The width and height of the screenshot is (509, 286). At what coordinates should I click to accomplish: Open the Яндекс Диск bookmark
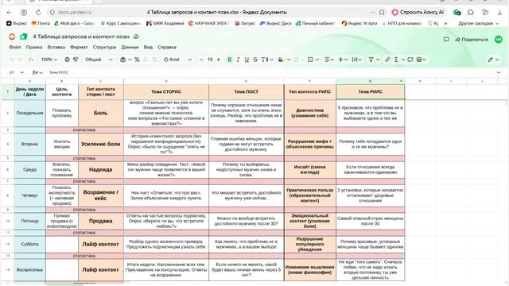pyautogui.click(x=276, y=23)
